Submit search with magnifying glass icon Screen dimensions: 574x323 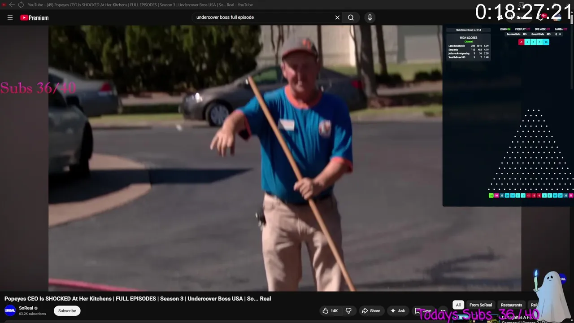point(351,17)
